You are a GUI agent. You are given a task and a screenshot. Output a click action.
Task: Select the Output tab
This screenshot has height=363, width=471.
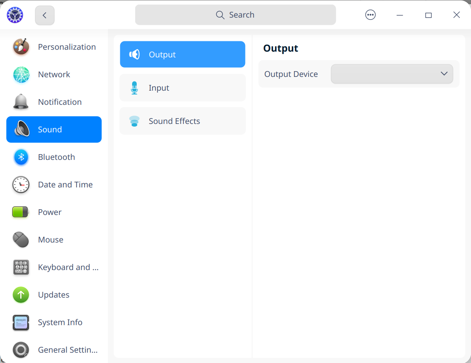(183, 54)
